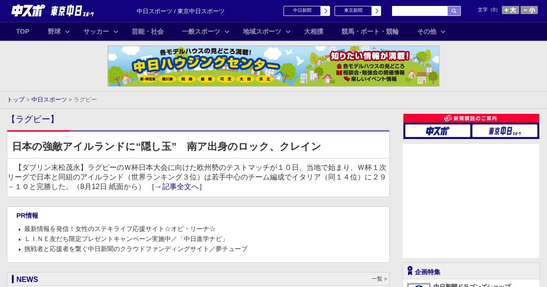547x287 pixels.
Task: Click the PR情報 heading
Action: tap(27, 215)
